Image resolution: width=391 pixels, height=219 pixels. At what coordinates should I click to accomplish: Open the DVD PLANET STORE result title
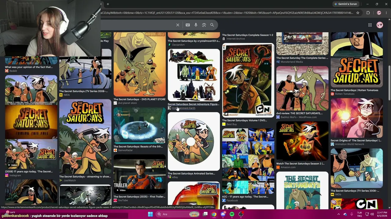[140, 99]
